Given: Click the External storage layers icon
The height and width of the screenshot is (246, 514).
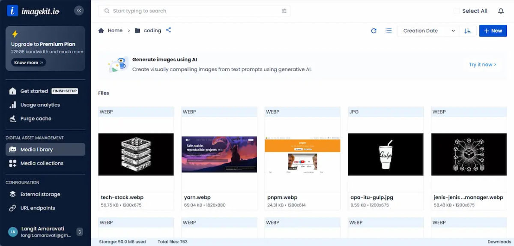Looking at the screenshot, I should [12, 194].
